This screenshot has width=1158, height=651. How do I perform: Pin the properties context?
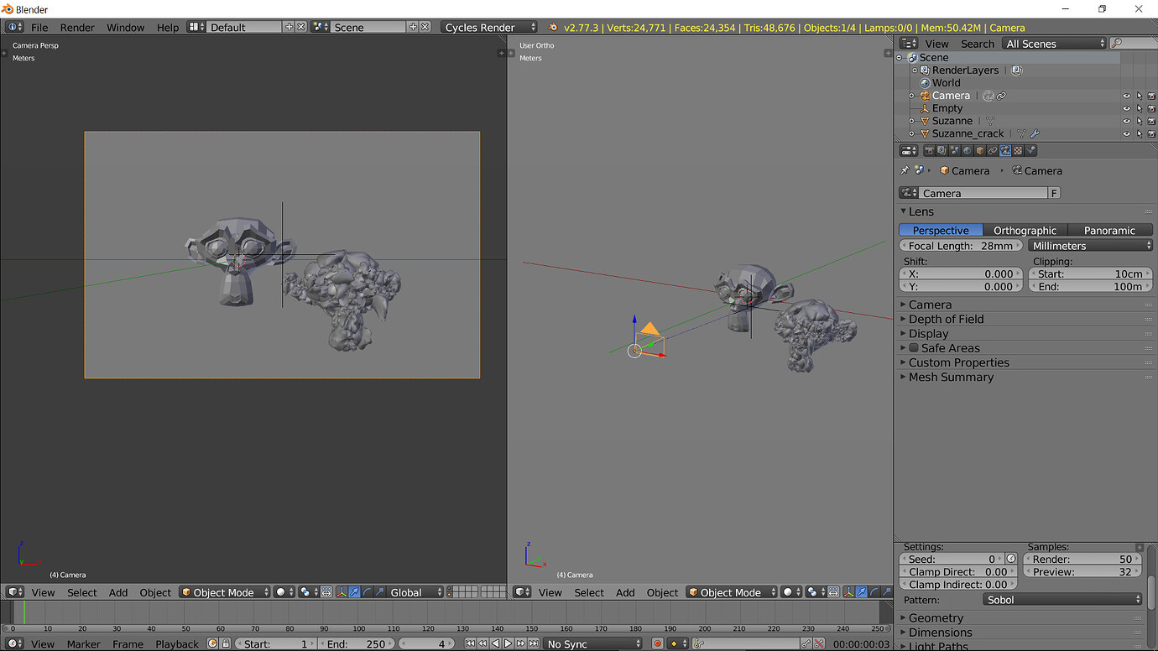(905, 170)
